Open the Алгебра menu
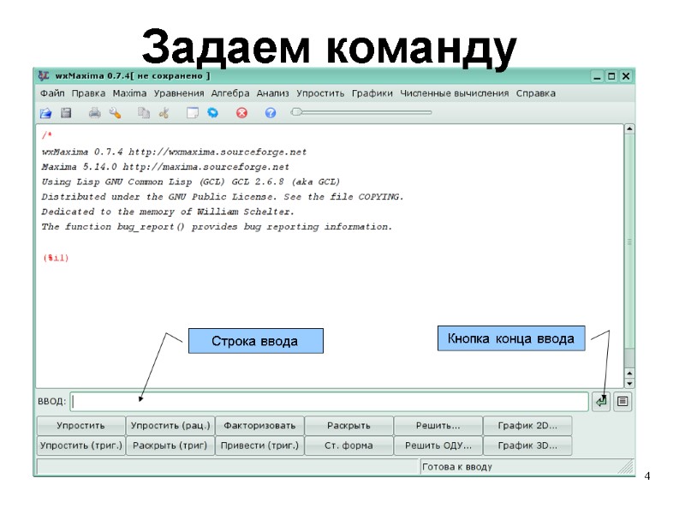This screenshot has width=685, height=514. (x=230, y=93)
